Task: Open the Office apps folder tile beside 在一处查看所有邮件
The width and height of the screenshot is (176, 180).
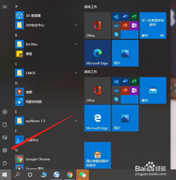Action: point(125,26)
